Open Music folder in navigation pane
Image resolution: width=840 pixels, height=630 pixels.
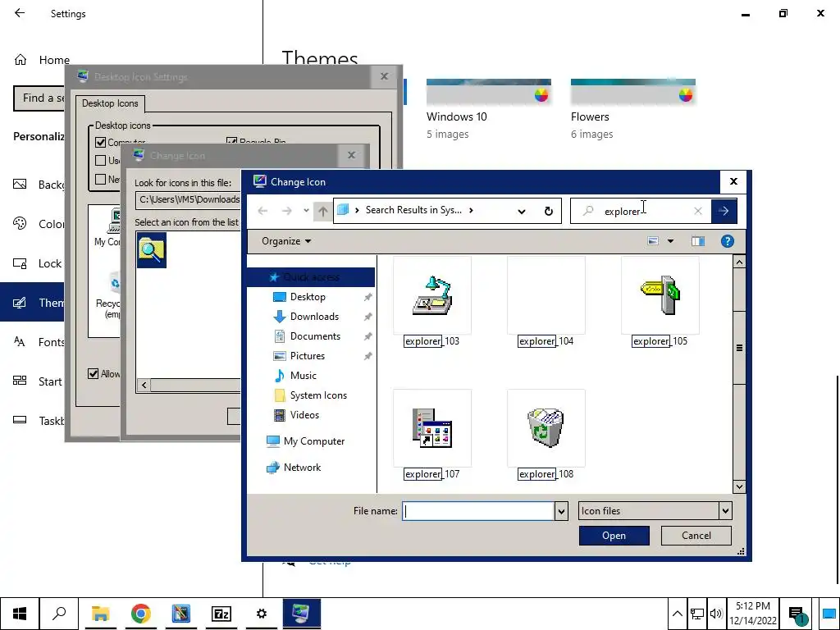[303, 376]
